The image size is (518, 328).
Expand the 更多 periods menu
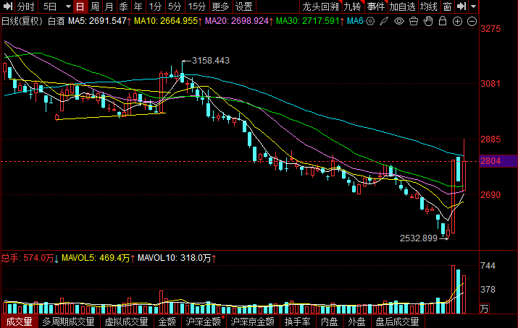pos(220,7)
